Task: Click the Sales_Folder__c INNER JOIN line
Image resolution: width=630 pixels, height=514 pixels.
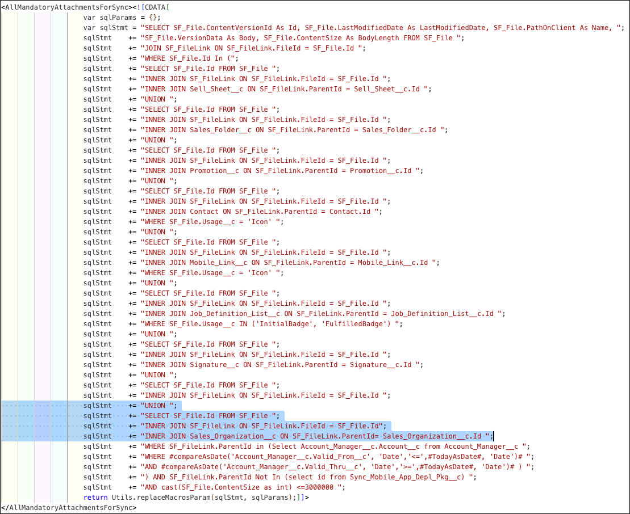Action: [x=266, y=130]
